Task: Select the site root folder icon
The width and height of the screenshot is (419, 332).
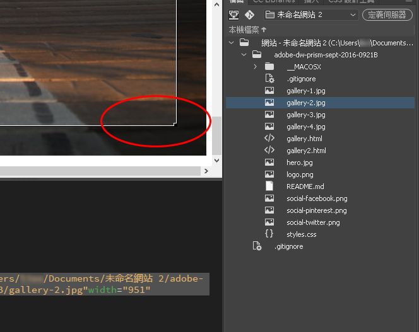Action: coord(244,42)
